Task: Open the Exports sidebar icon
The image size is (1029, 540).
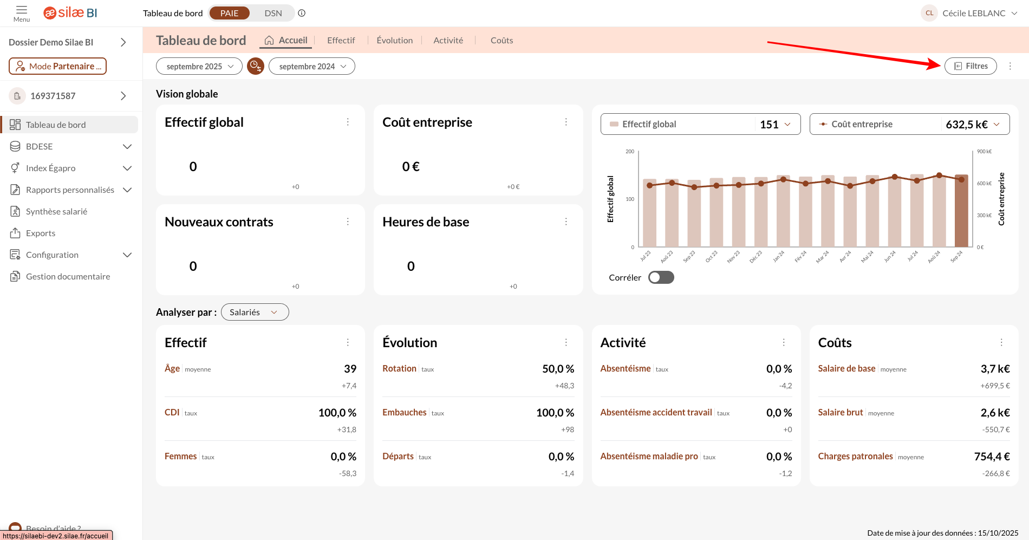Action: (x=15, y=233)
